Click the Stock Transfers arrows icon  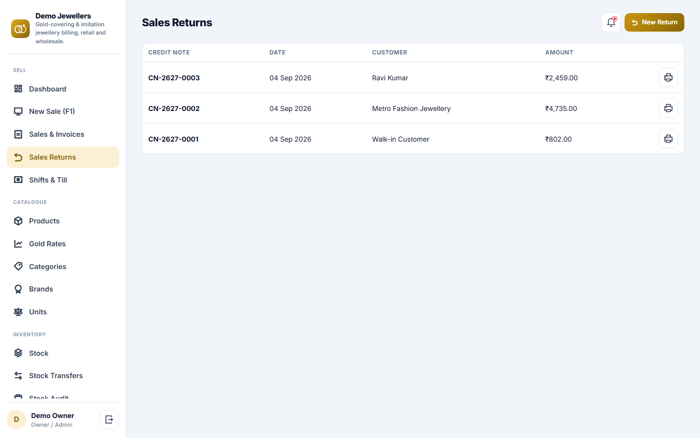pyautogui.click(x=18, y=376)
